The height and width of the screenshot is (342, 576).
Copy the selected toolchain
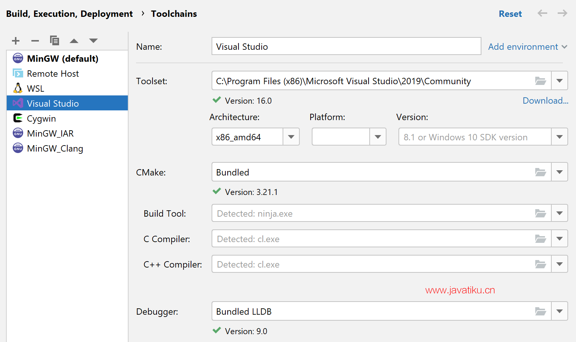click(55, 40)
